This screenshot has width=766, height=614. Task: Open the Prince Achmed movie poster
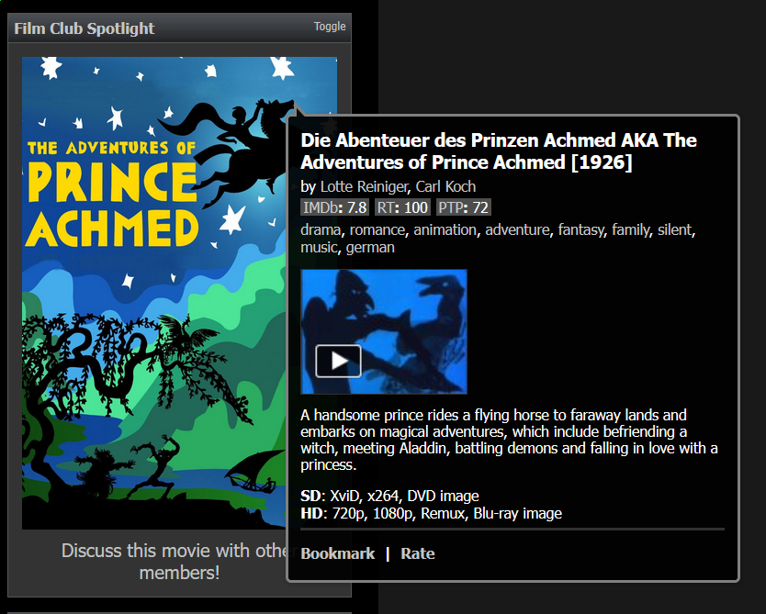pyautogui.click(x=154, y=293)
